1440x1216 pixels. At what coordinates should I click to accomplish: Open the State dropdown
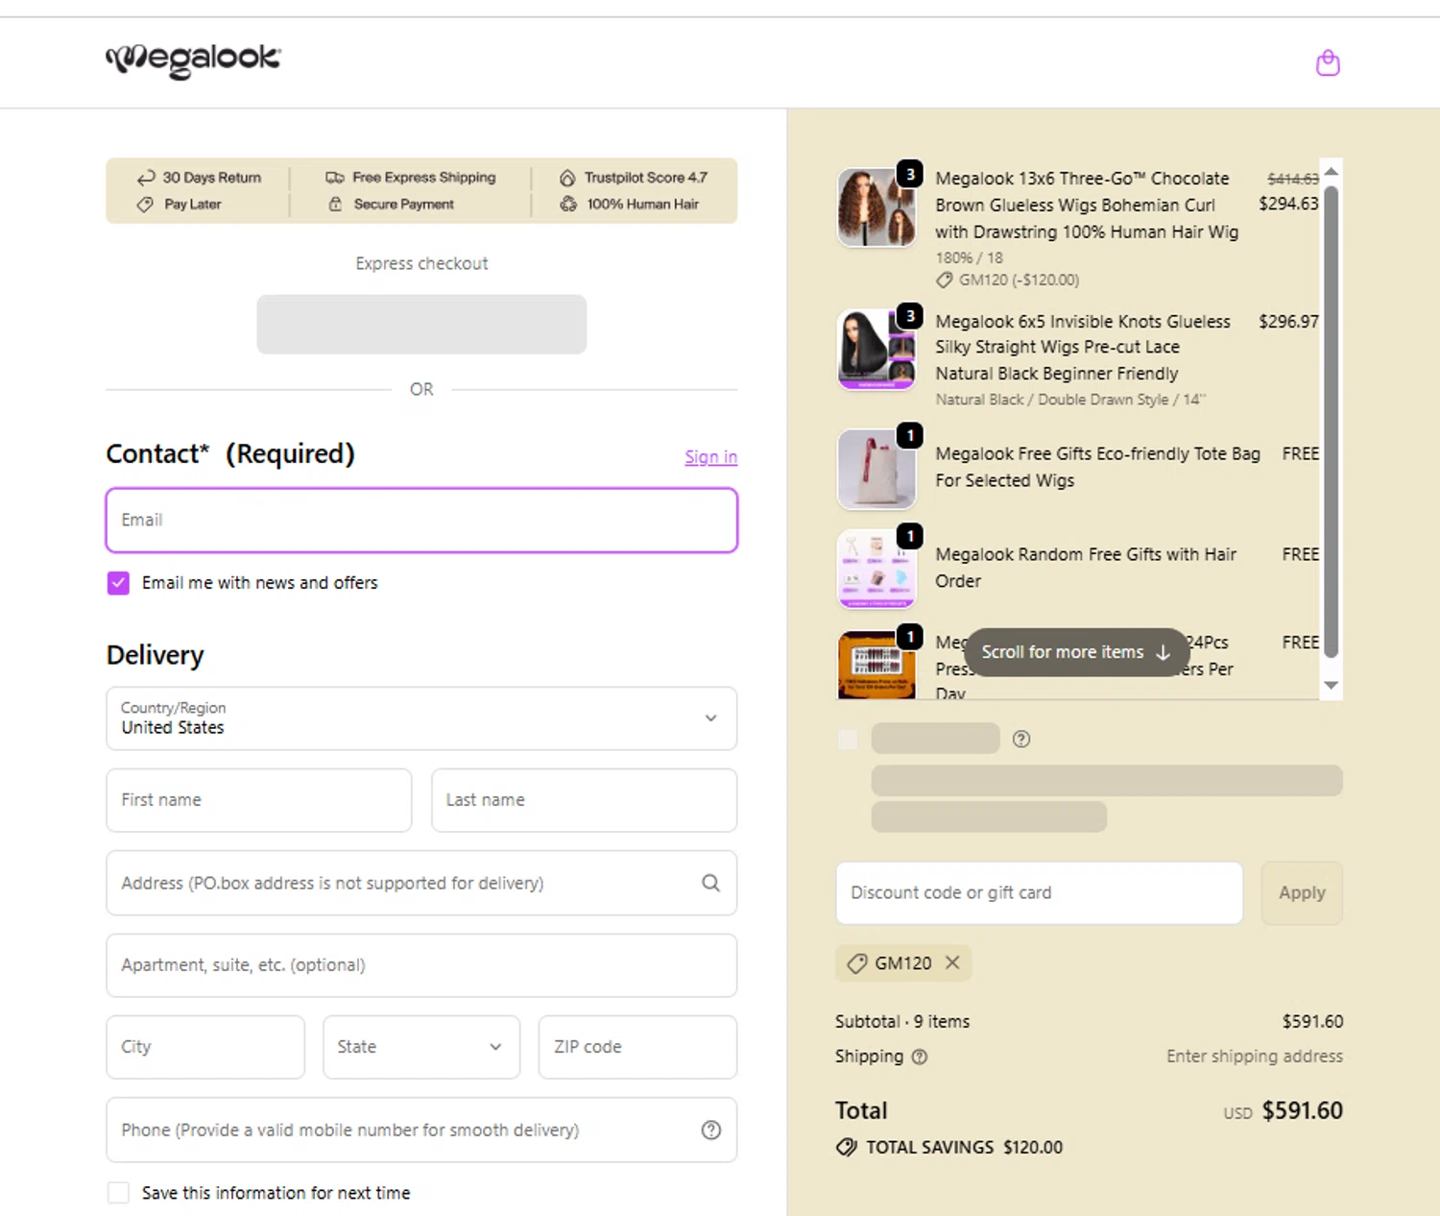421,1047
